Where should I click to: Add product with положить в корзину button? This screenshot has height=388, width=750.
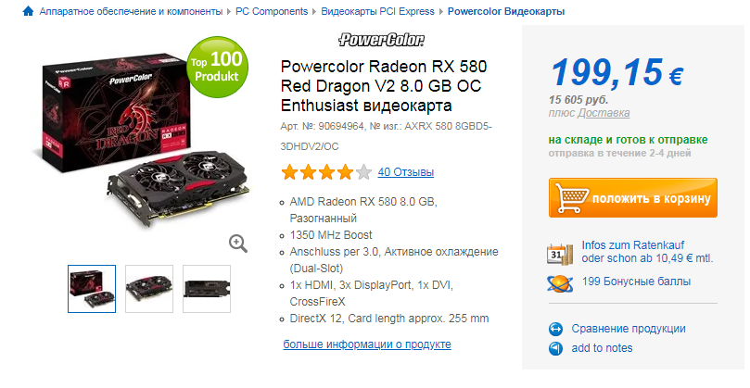click(x=633, y=198)
